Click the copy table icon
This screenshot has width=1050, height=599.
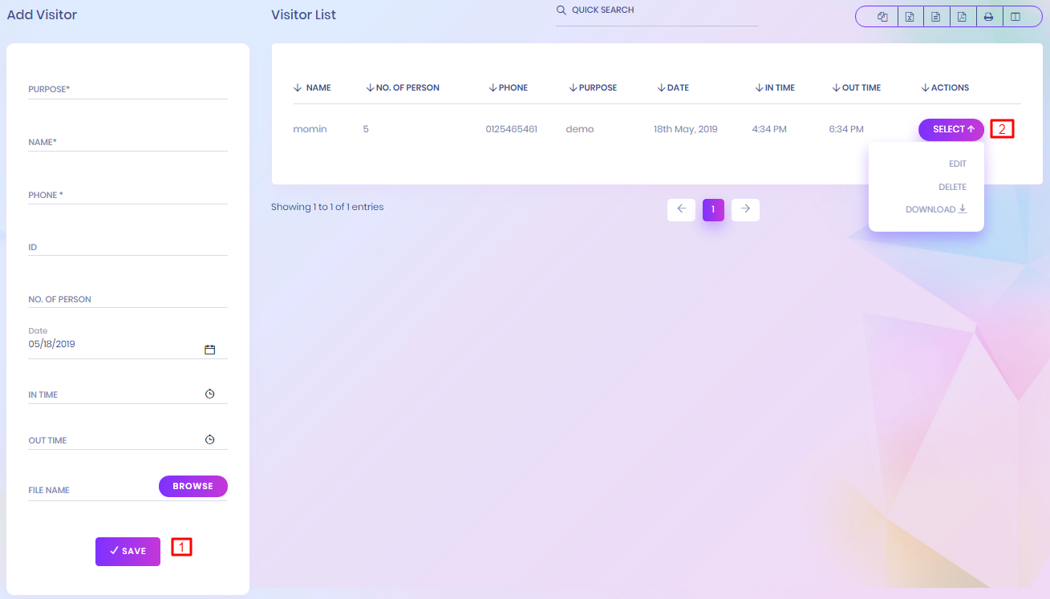point(883,17)
